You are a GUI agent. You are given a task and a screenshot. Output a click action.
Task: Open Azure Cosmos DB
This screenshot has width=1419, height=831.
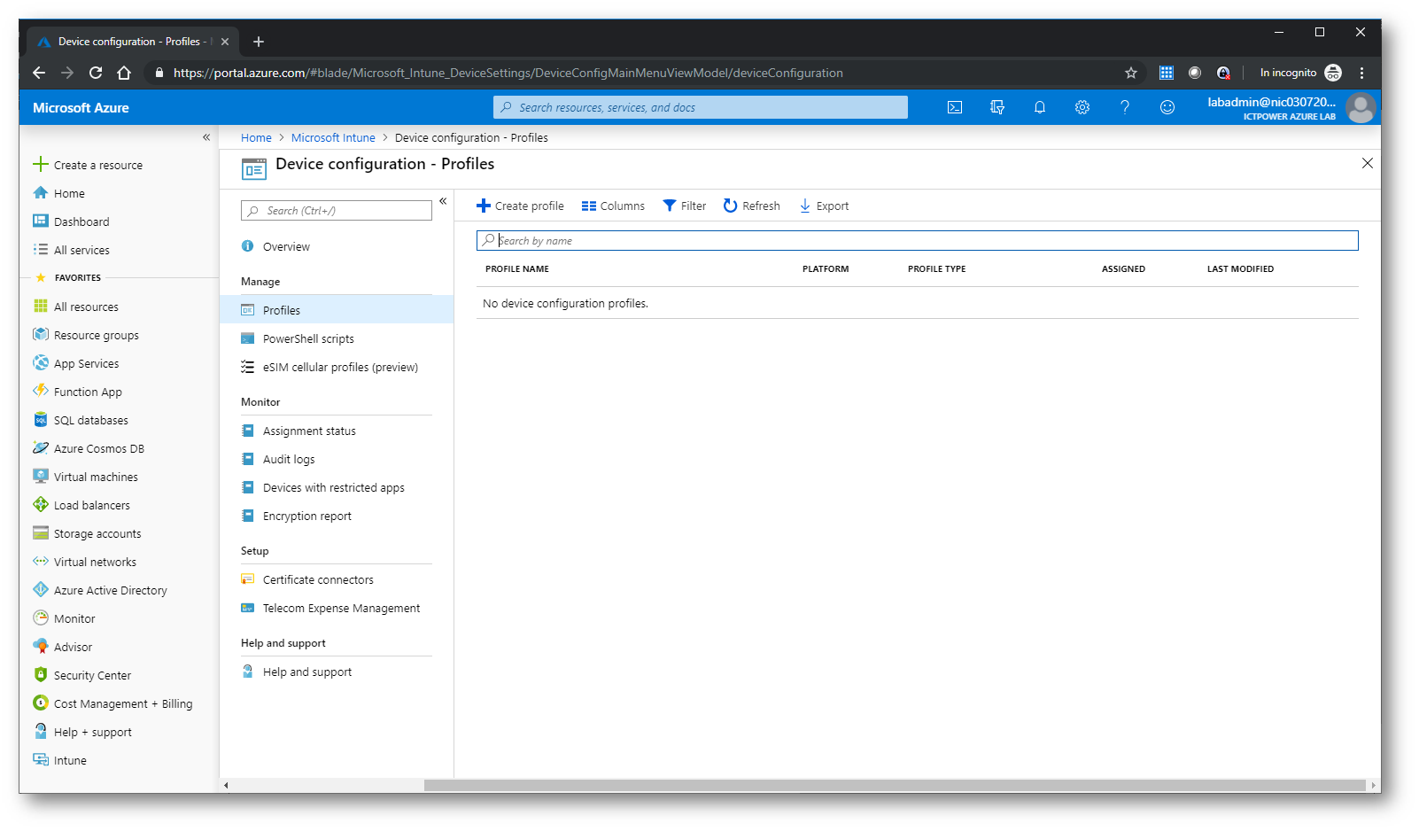point(98,448)
